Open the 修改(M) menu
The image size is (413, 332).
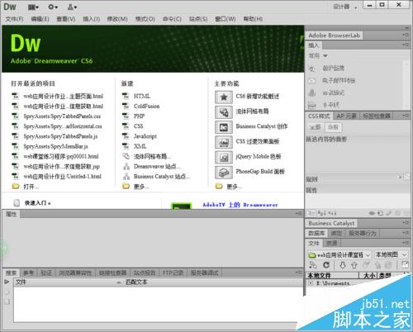pyautogui.click(x=117, y=19)
